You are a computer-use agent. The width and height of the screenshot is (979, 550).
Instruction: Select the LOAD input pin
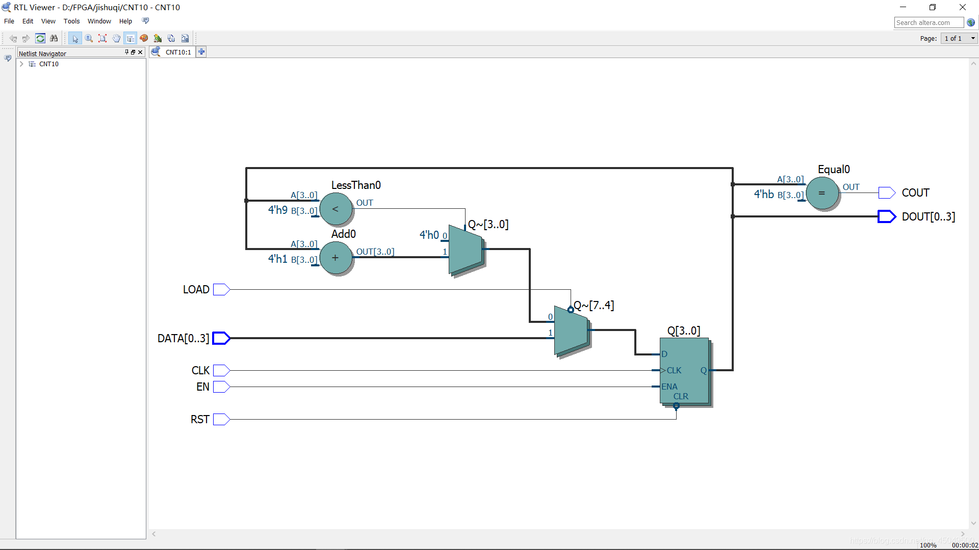(222, 289)
